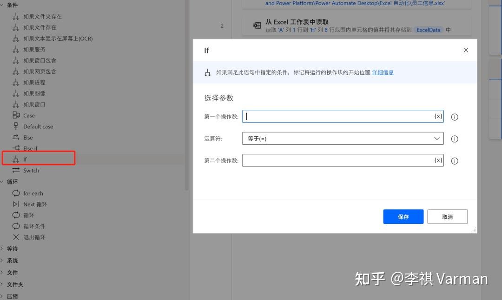The width and height of the screenshot is (502, 300).
Task: Select the Else if action in the sidebar
Action: click(29, 148)
